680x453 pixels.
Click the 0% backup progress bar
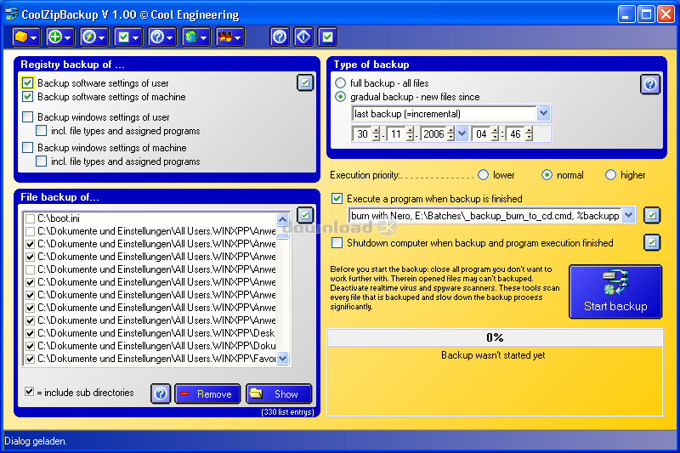(x=495, y=337)
